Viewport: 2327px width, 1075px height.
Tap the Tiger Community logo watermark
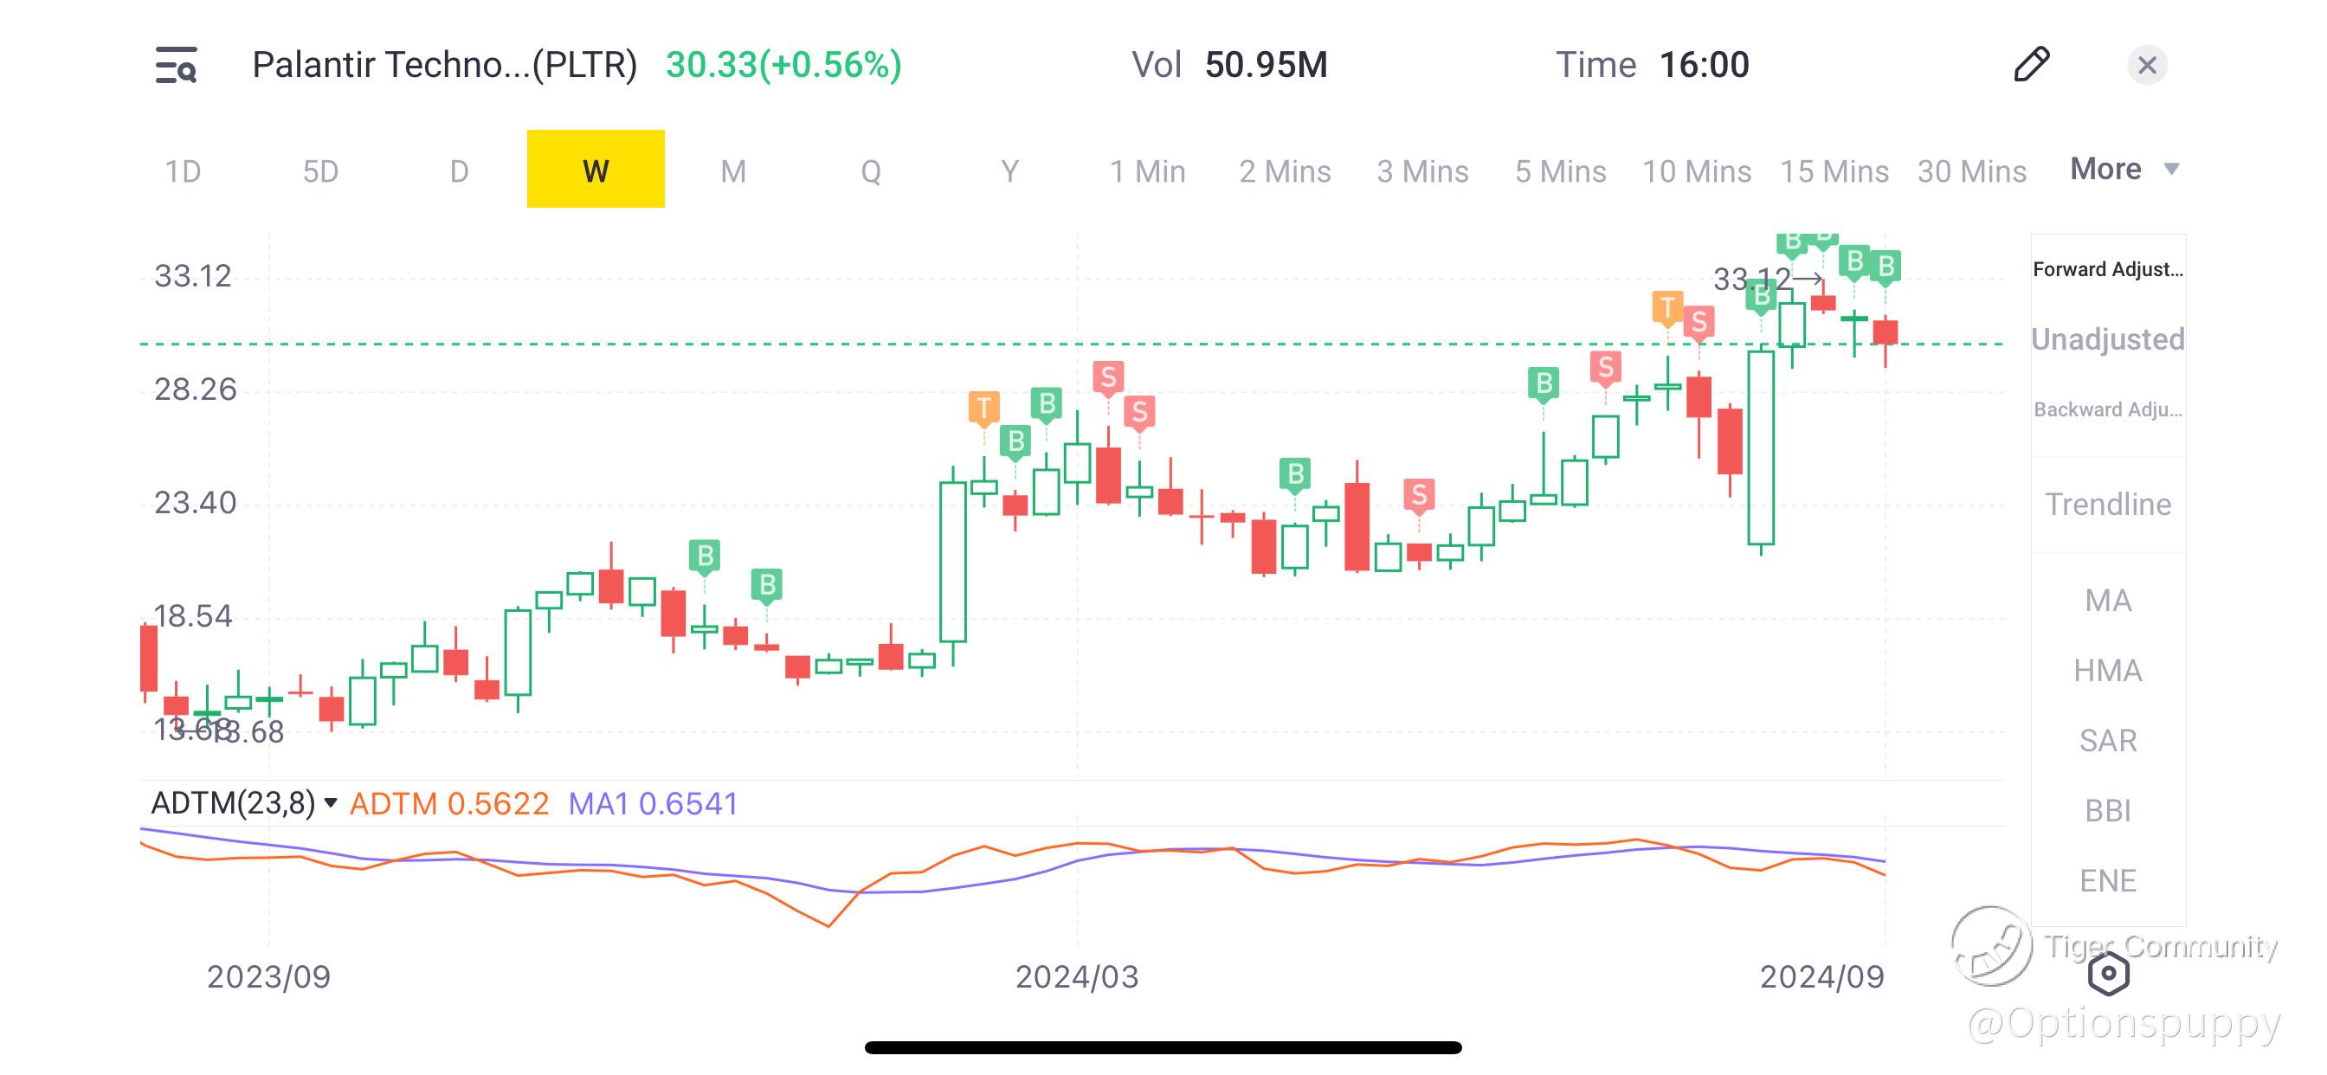coord(1991,946)
